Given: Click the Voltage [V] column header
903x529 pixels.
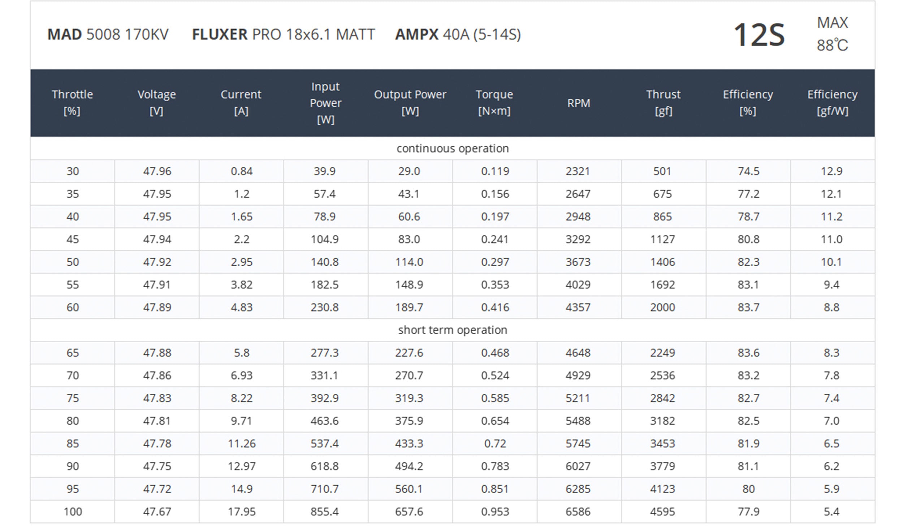Looking at the screenshot, I should (157, 103).
